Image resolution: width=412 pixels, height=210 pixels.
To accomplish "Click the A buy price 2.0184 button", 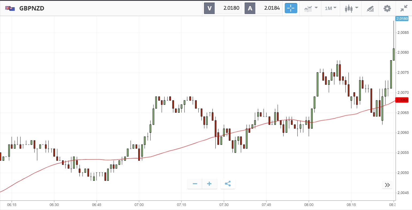I will point(263,8).
